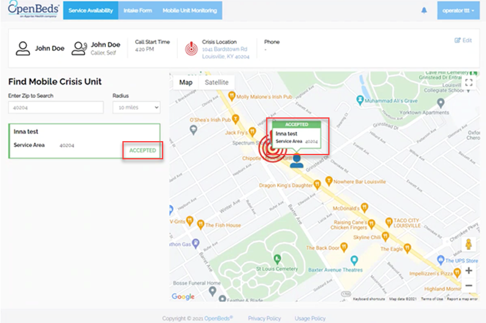Select the Map view type
This screenshot has width=486, height=323.
(x=186, y=83)
